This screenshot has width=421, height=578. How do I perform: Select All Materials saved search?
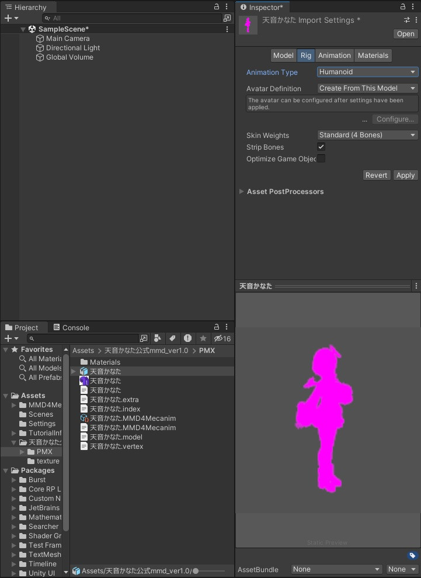click(x=40, y=359)
